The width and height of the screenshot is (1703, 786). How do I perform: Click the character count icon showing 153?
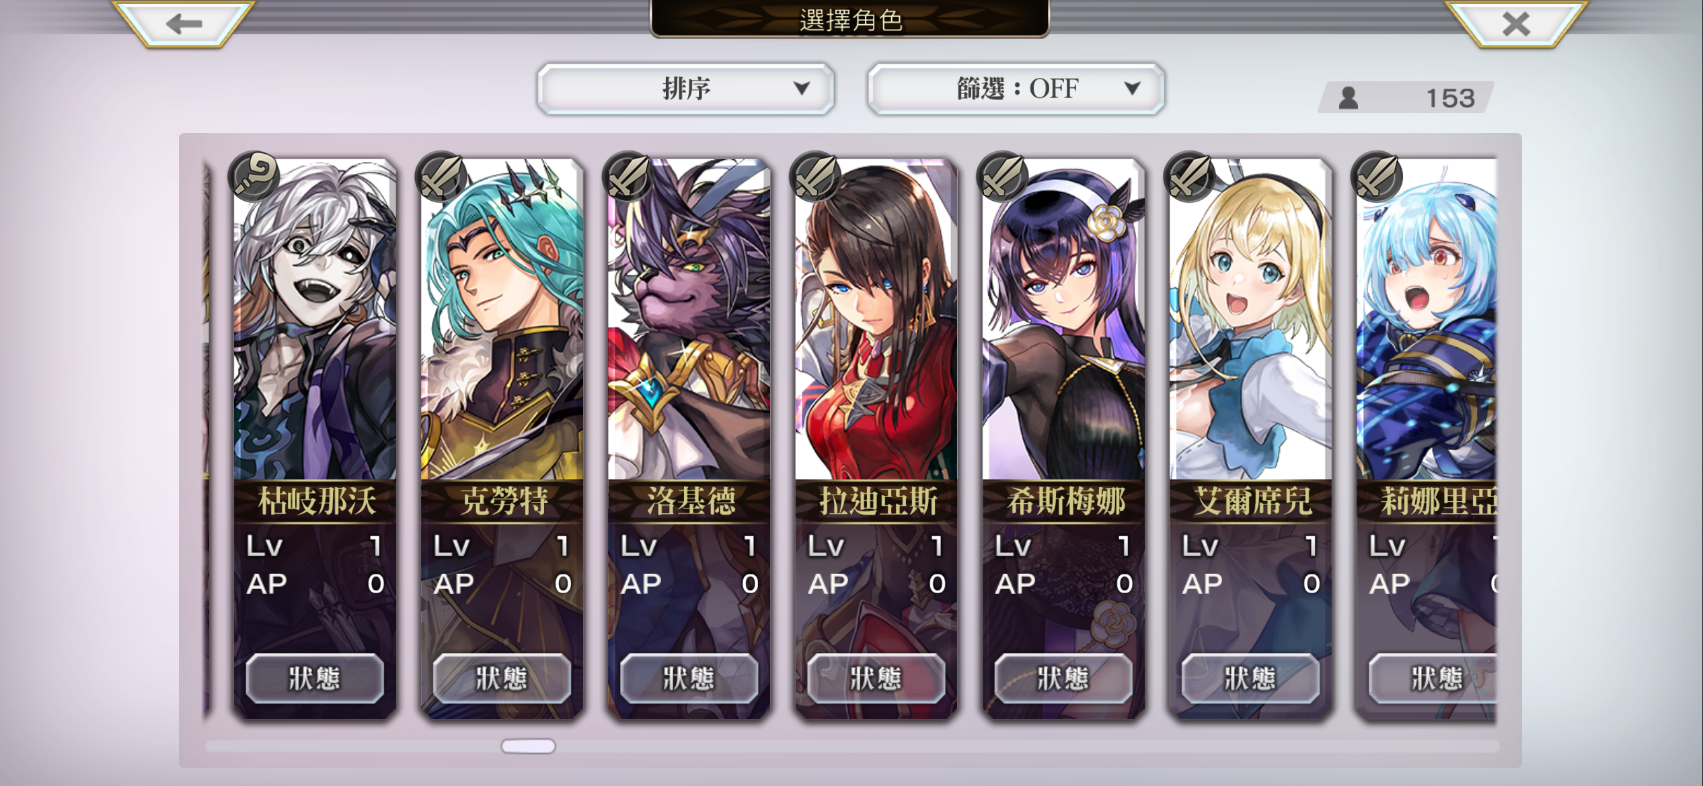(x=1348, y=98)
